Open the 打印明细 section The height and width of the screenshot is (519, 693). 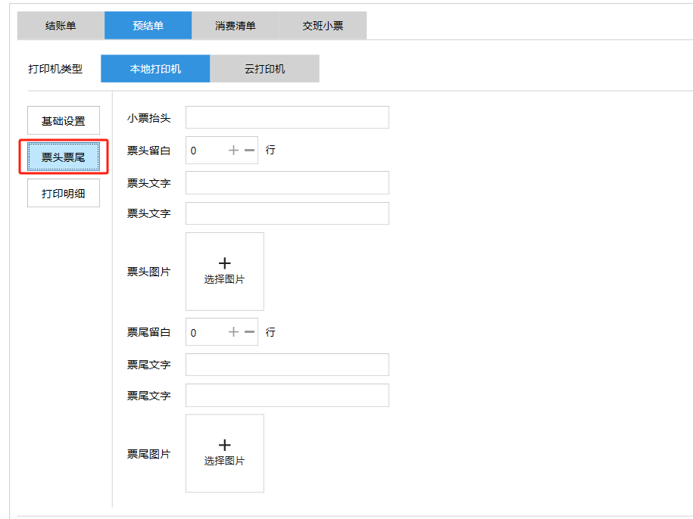point(64,194)
